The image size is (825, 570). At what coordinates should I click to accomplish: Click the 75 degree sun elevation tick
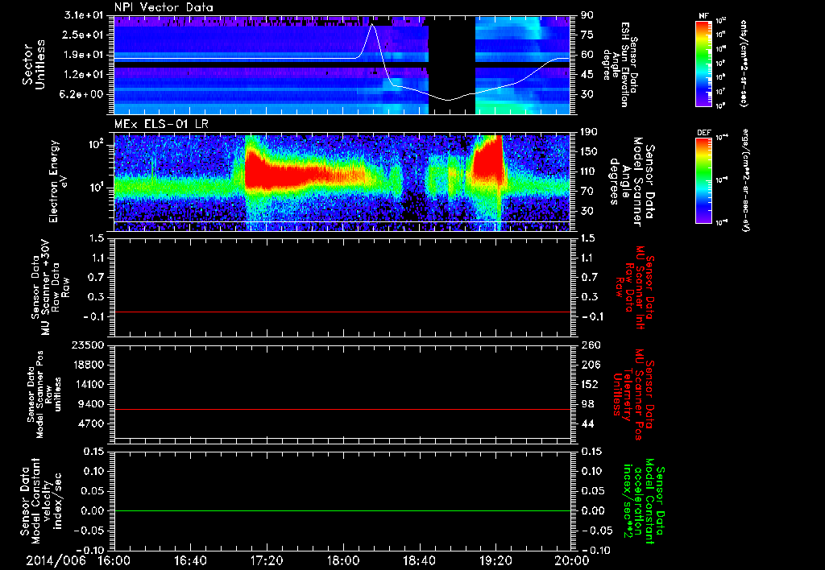(x=587, y=35)
